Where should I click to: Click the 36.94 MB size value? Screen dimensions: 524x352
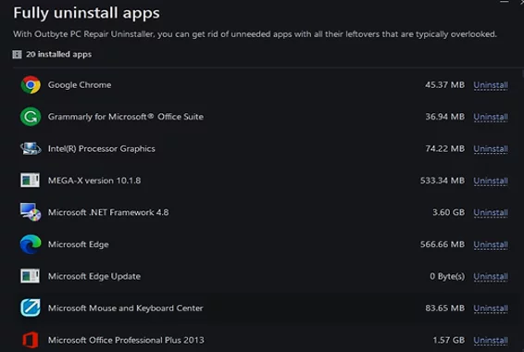point(444,117)
